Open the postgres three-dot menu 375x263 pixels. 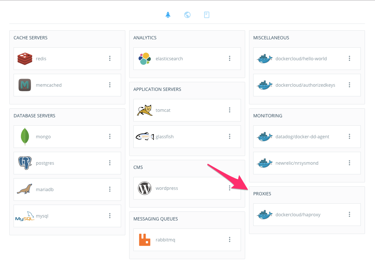[110, 163]
